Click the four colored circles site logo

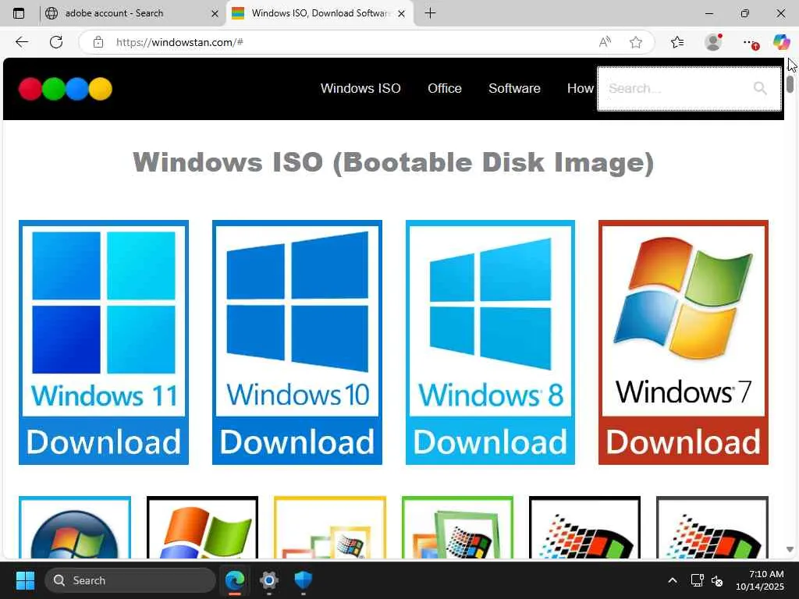(x=66, y=89)
